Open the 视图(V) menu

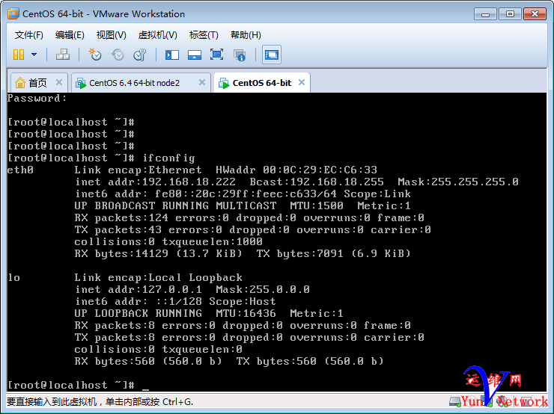click(111, 35)
